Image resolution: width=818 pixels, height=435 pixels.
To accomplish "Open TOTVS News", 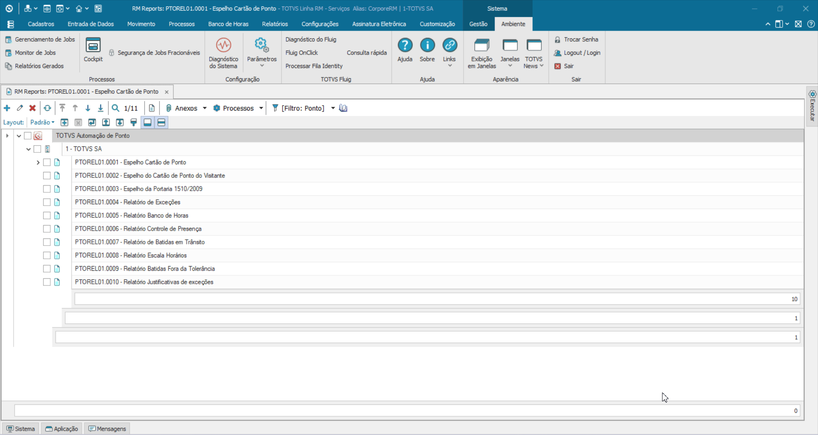I will click(533, 53).
